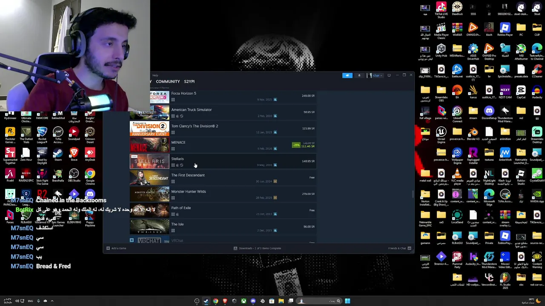Select the FiveM desktop icon
545x306 pixels.
tap(10, 176)
